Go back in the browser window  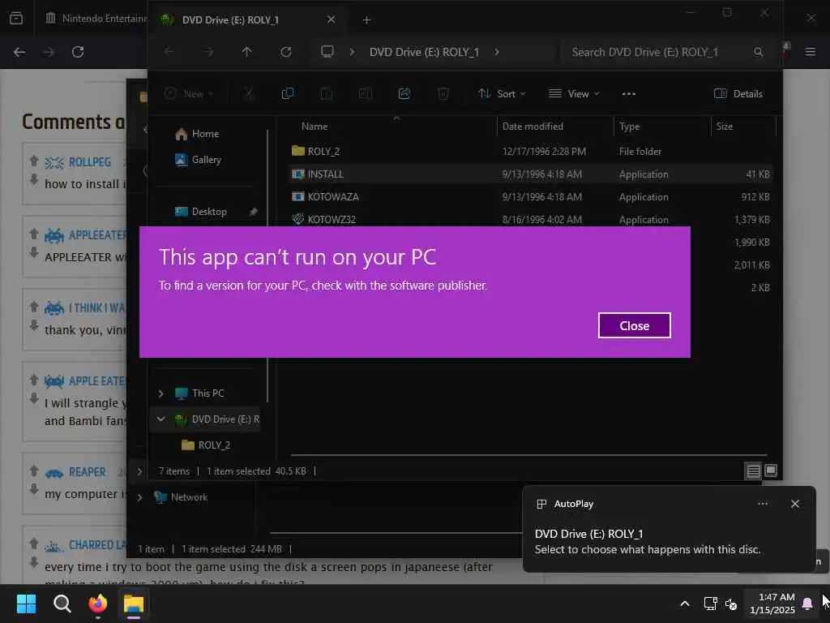coord(19,52)
